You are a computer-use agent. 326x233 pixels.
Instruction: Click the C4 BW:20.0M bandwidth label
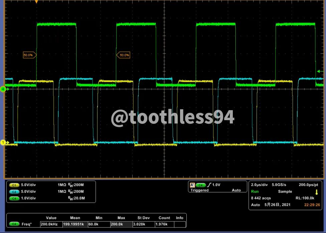click(x=76, y=198)
